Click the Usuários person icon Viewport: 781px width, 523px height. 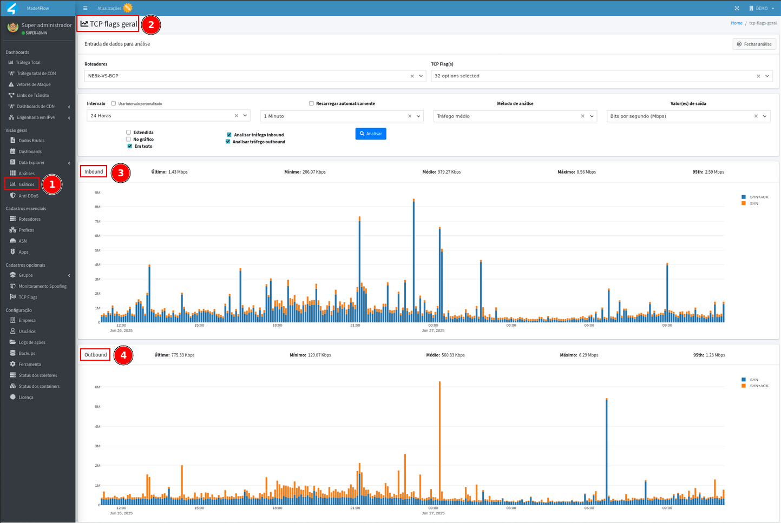[13, 331]
